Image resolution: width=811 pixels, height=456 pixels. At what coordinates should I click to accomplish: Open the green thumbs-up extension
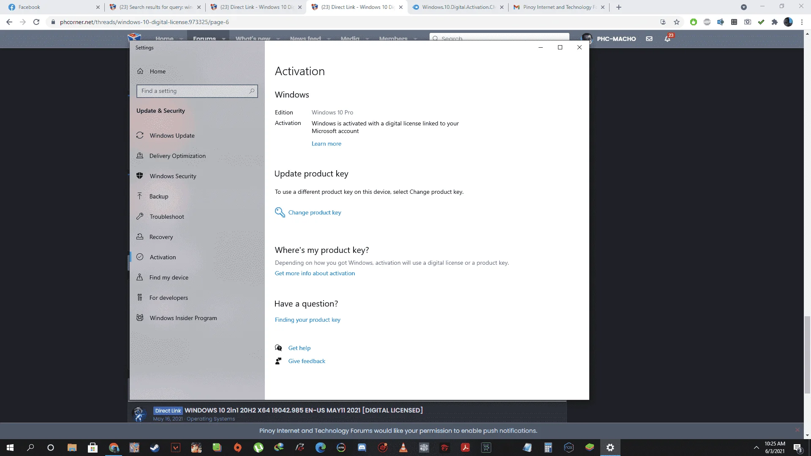(694, 22)
